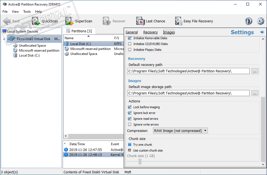Browse for default image storage path
This screenshot has width=267, height=175.
(255, 93)
